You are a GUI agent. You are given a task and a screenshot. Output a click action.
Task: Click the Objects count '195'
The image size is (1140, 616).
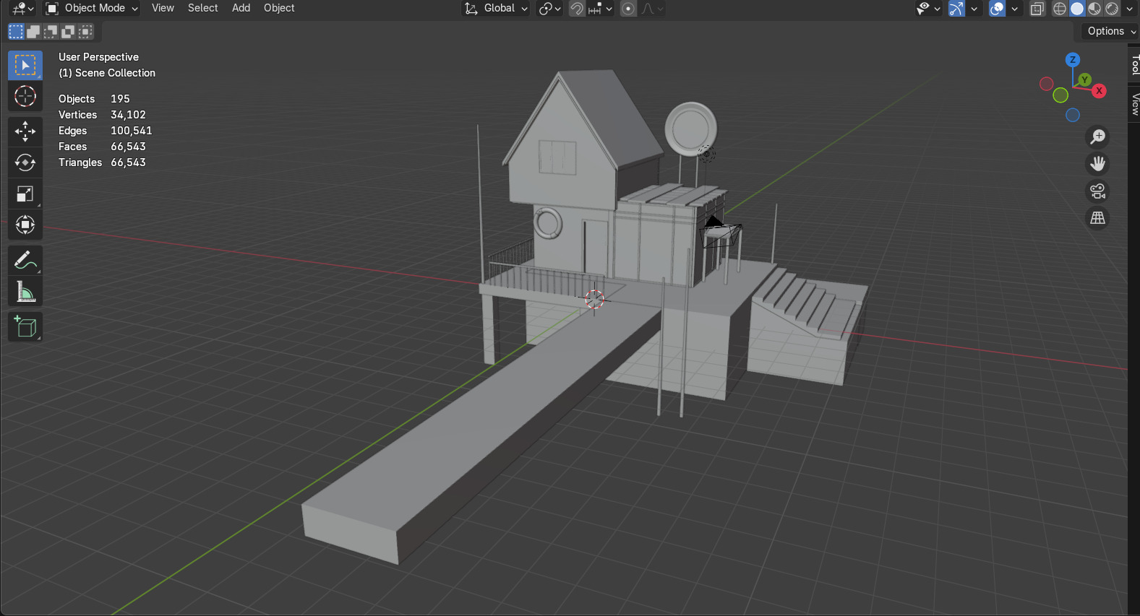coord(120,99)
